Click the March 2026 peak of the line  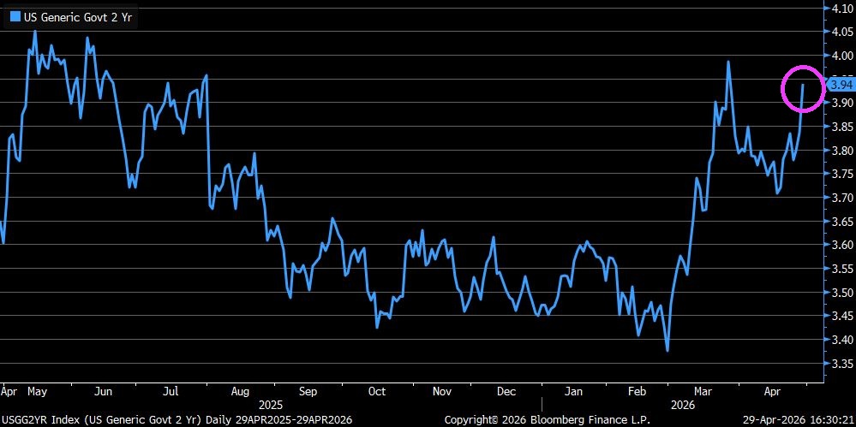[727, 62]
